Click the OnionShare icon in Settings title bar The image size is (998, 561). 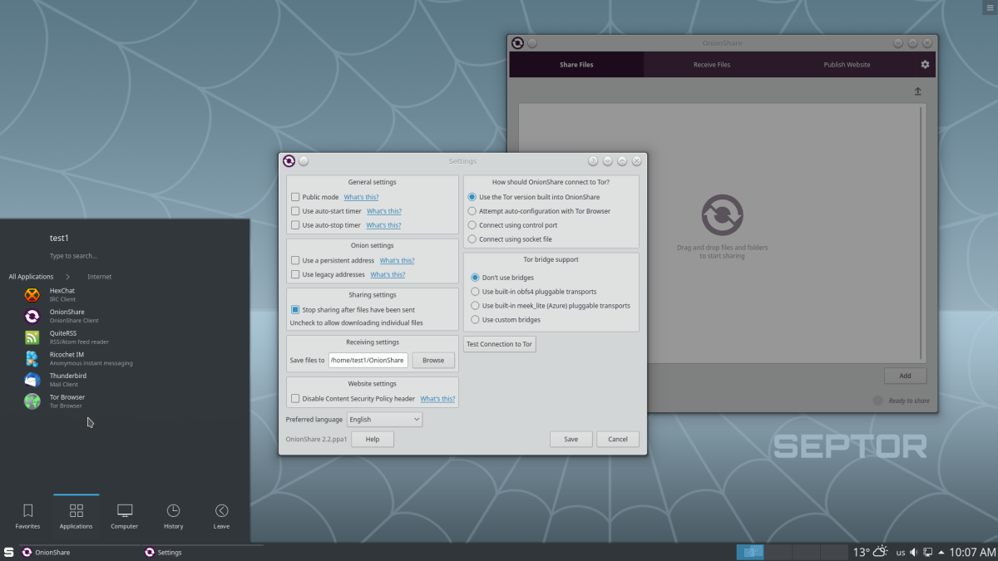point(289,161)
